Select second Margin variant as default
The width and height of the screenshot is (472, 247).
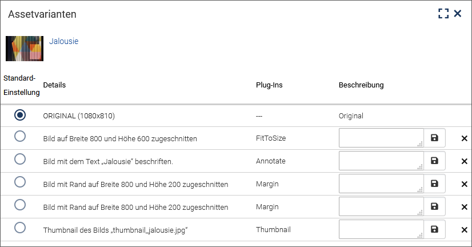(x=20, y=205)
